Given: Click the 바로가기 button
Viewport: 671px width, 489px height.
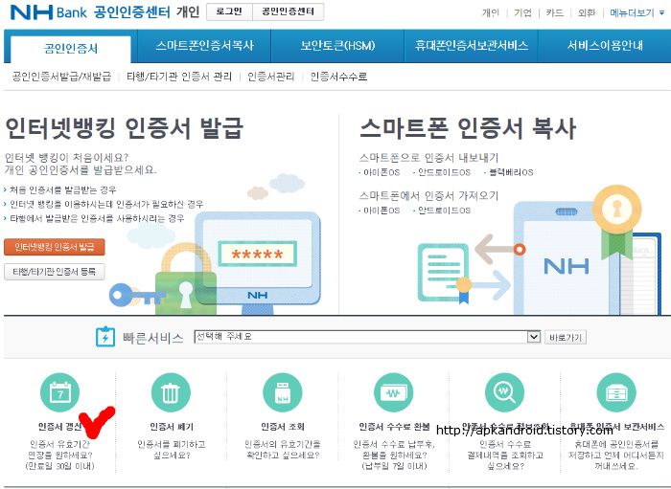Looking at the screenshot, I should coord(566,338).
